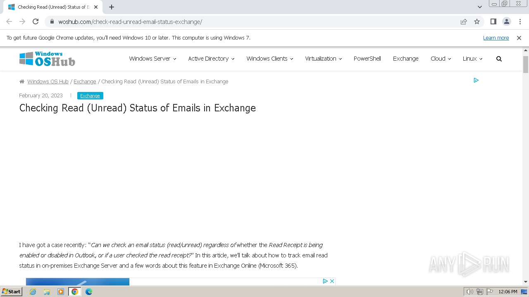The width and height of the screenshot is (529, 297).
Task: Click the Action Center flag tray icon
Action: 490,292
